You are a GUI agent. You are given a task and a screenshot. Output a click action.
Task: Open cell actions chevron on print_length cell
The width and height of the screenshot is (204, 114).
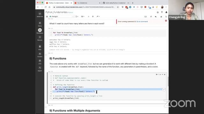tap(160, 74)
